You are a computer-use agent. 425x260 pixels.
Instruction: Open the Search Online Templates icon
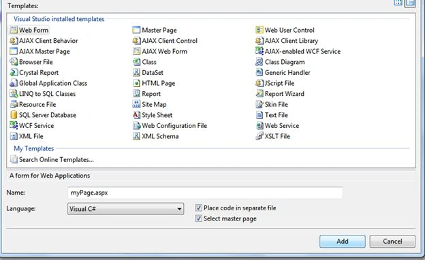click(x=14, y=159)
